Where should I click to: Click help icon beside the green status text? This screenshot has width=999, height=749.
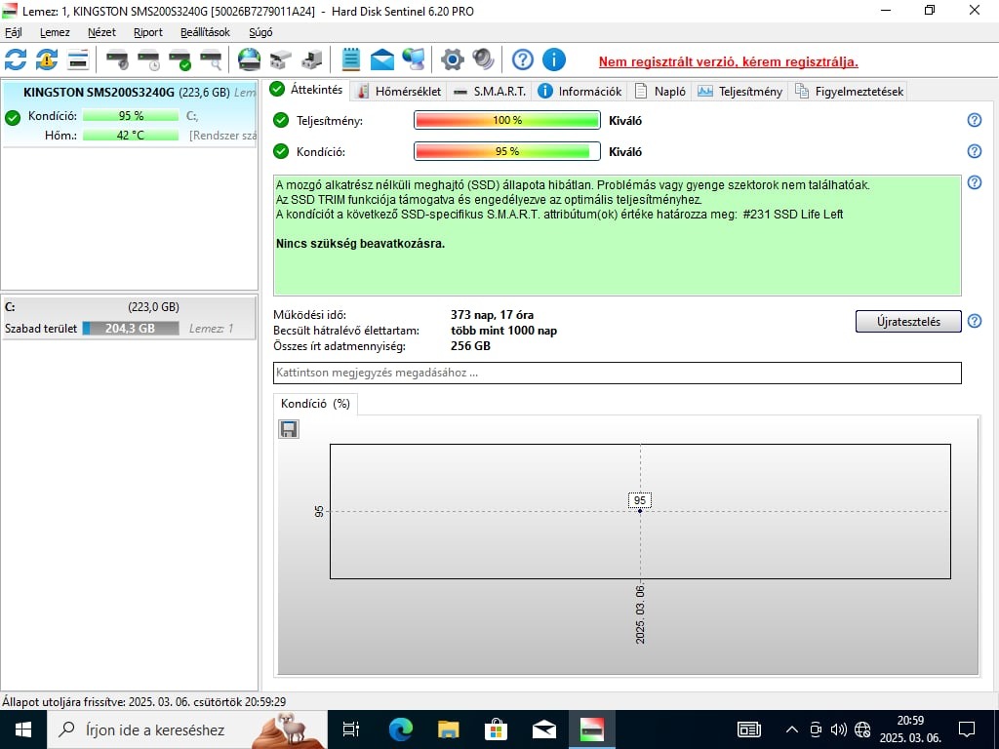[x=975, y=182]
